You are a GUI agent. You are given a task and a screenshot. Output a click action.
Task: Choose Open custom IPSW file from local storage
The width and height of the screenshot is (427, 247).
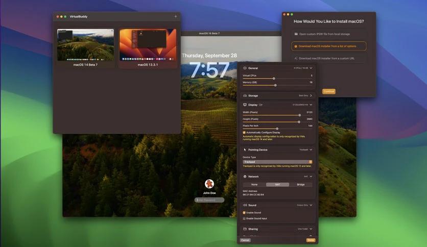329,34
